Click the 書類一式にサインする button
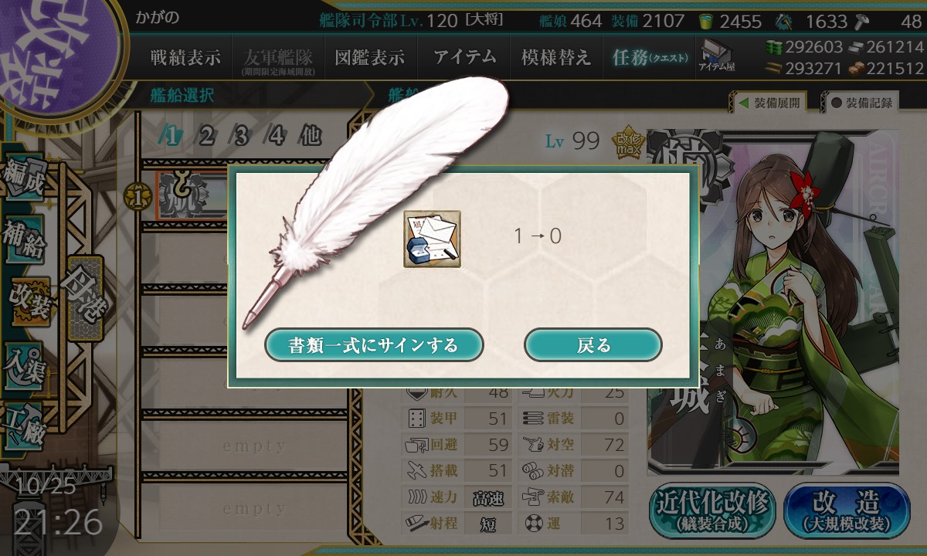 click(374, 344)
